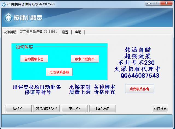Click 还原设置 to restore defaults
175x129 pixels.
(x=160, y=108)
